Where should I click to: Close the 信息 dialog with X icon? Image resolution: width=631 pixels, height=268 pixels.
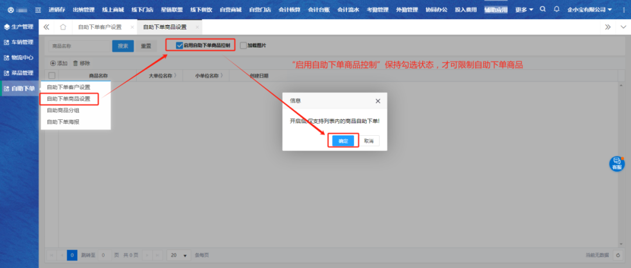click(377, 101)
